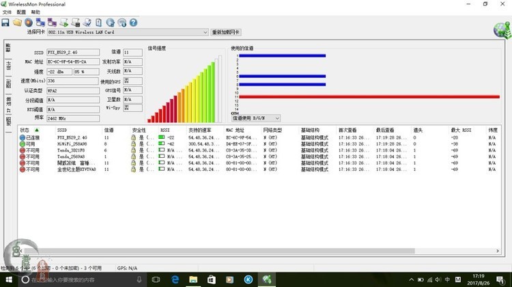
Task: Click the 频率 field showing 2462 MHz
Action: pyautogui.click(x=73, y=118)
